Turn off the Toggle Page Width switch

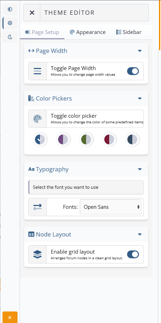(133, 71)
